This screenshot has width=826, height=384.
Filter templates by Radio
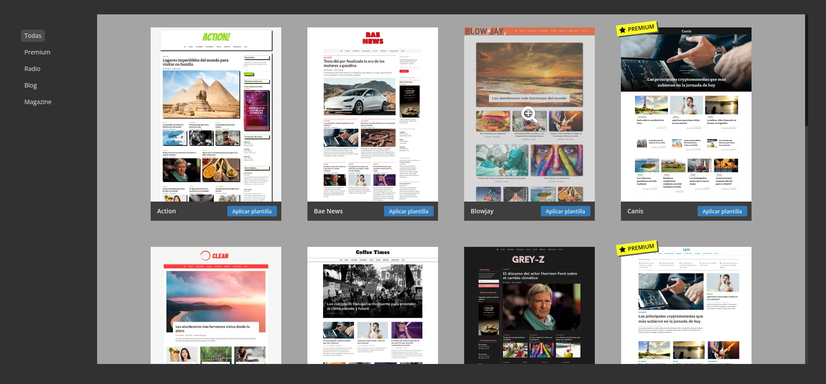point(32,69)
